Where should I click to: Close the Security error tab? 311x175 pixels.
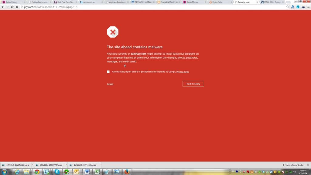pyautogui.click(x=257, y=2)
